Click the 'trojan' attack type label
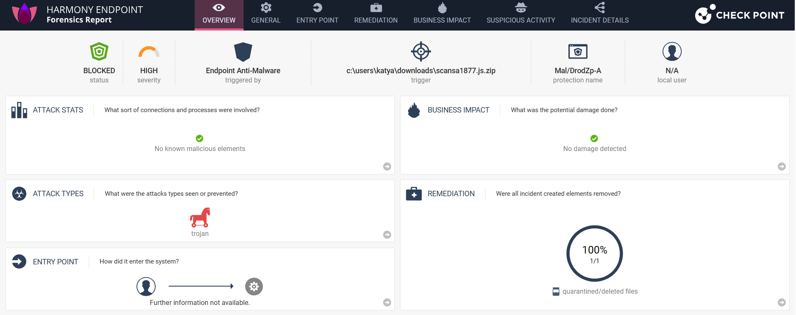The image size is (796, 315). [200, 234]
